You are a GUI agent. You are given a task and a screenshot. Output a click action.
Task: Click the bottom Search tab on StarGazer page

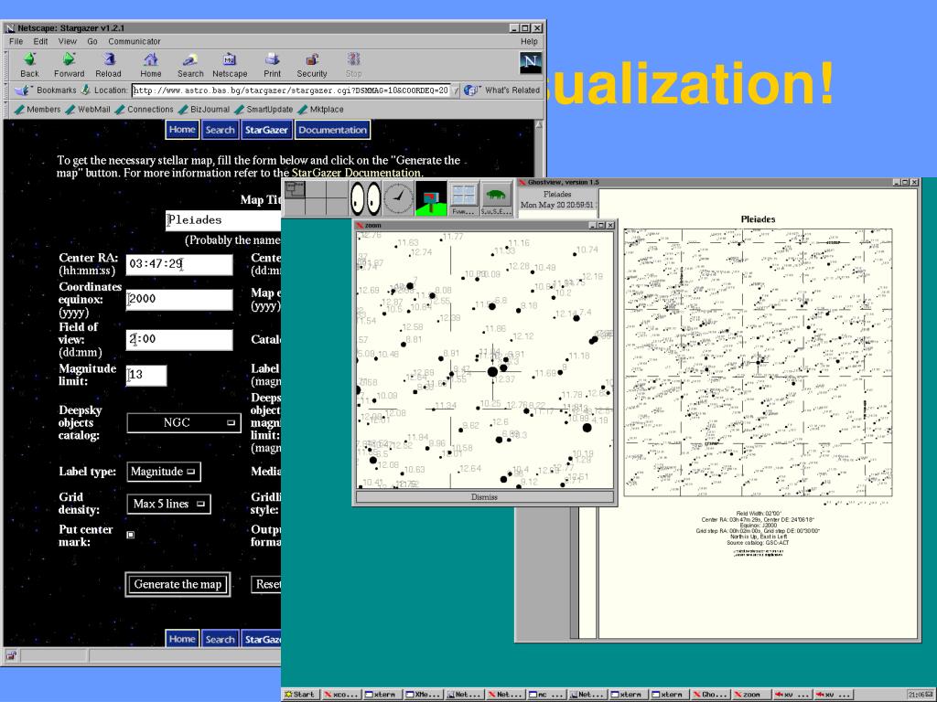coord(220,639)
